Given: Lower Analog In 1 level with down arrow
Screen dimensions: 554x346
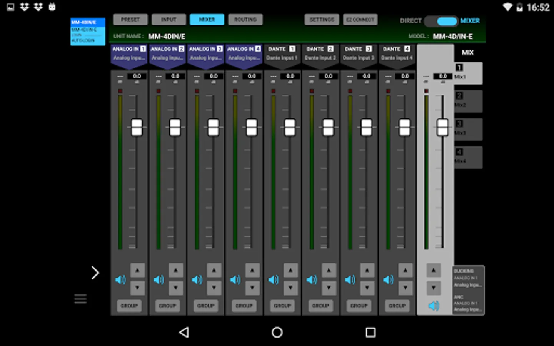Looking at the screenshot, I should tap(137, 288).
